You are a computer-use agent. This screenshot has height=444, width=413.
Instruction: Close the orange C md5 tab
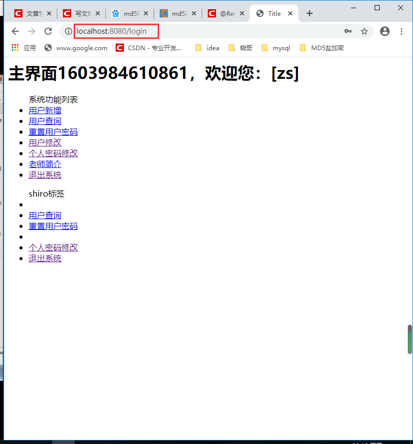tap(194, 13)
